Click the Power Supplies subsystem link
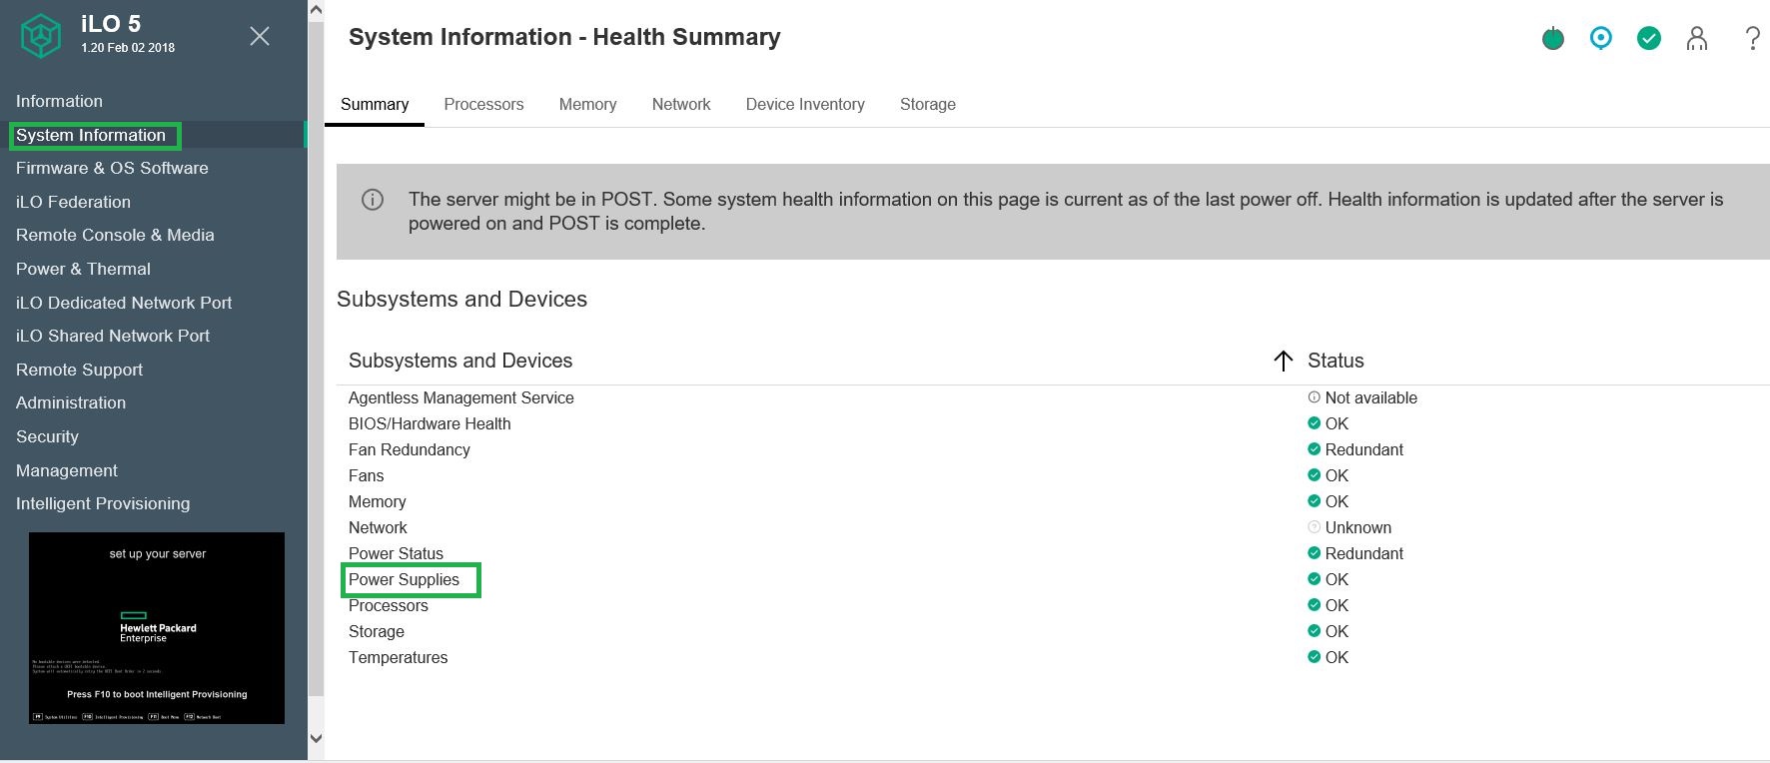 [404, 579]
